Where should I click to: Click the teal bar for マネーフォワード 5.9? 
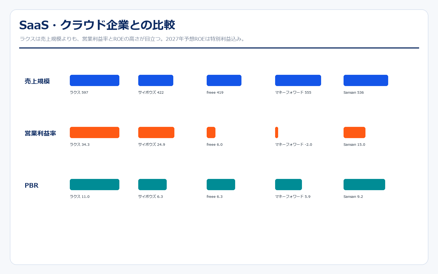(289, 184)
